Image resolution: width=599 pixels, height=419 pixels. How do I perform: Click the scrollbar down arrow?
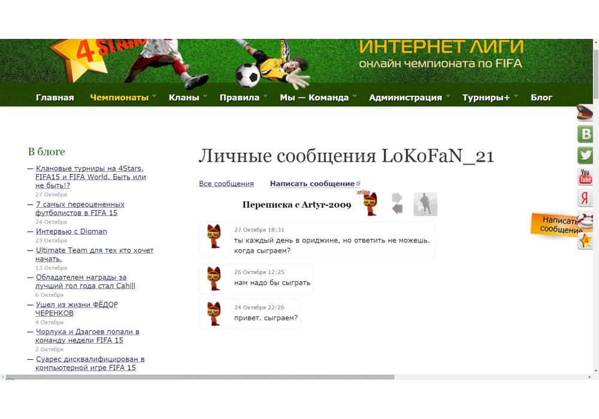click(595, 371)
